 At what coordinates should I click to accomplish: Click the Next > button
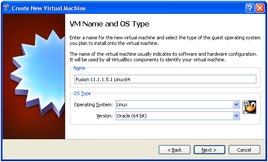tap(209, 150)
